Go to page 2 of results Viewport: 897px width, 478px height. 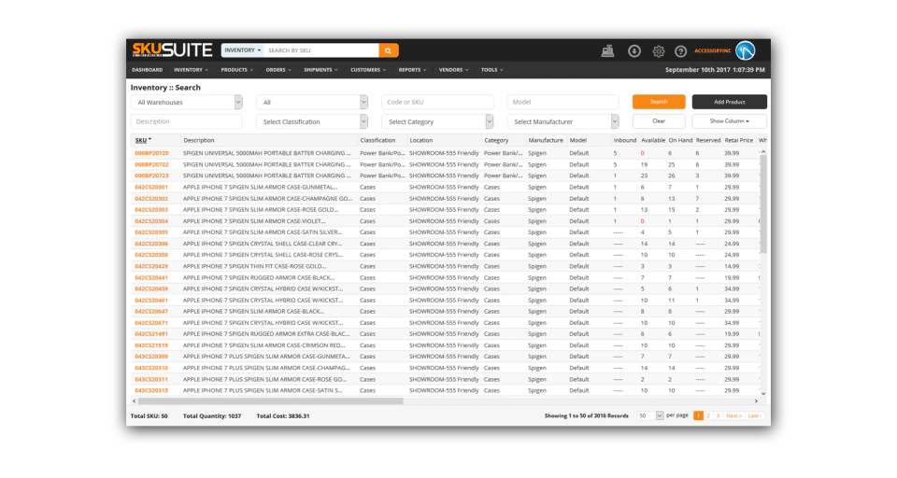pos(708,415)
